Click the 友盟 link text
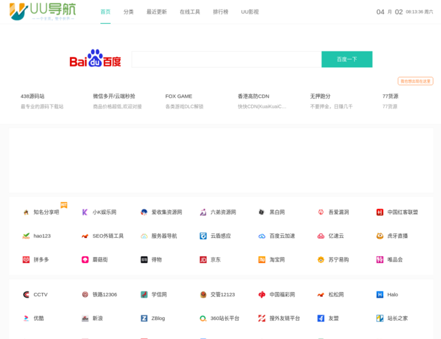 pyautogui.click(x=334, y=318)
